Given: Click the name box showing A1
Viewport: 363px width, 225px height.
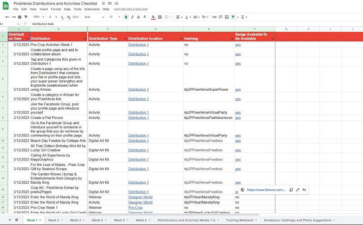Looking at the screenshot, I should (10, 24).
